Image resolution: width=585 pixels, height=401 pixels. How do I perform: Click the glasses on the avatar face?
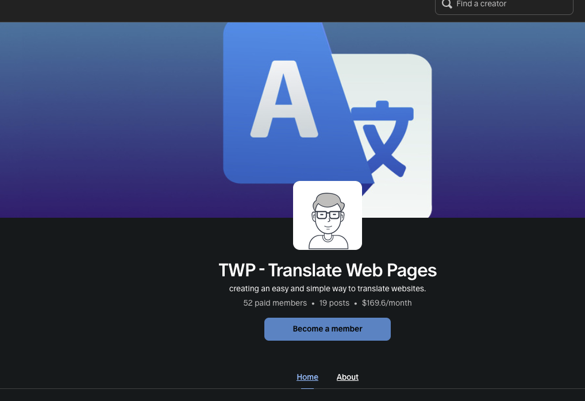click(x=328, y=215)
